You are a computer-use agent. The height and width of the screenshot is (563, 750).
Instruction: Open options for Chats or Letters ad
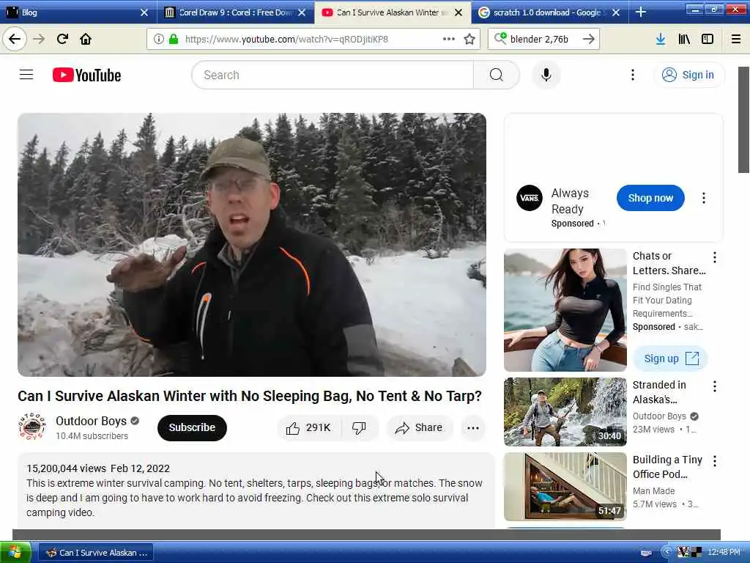pyautogui.click(x=715, y=257)
